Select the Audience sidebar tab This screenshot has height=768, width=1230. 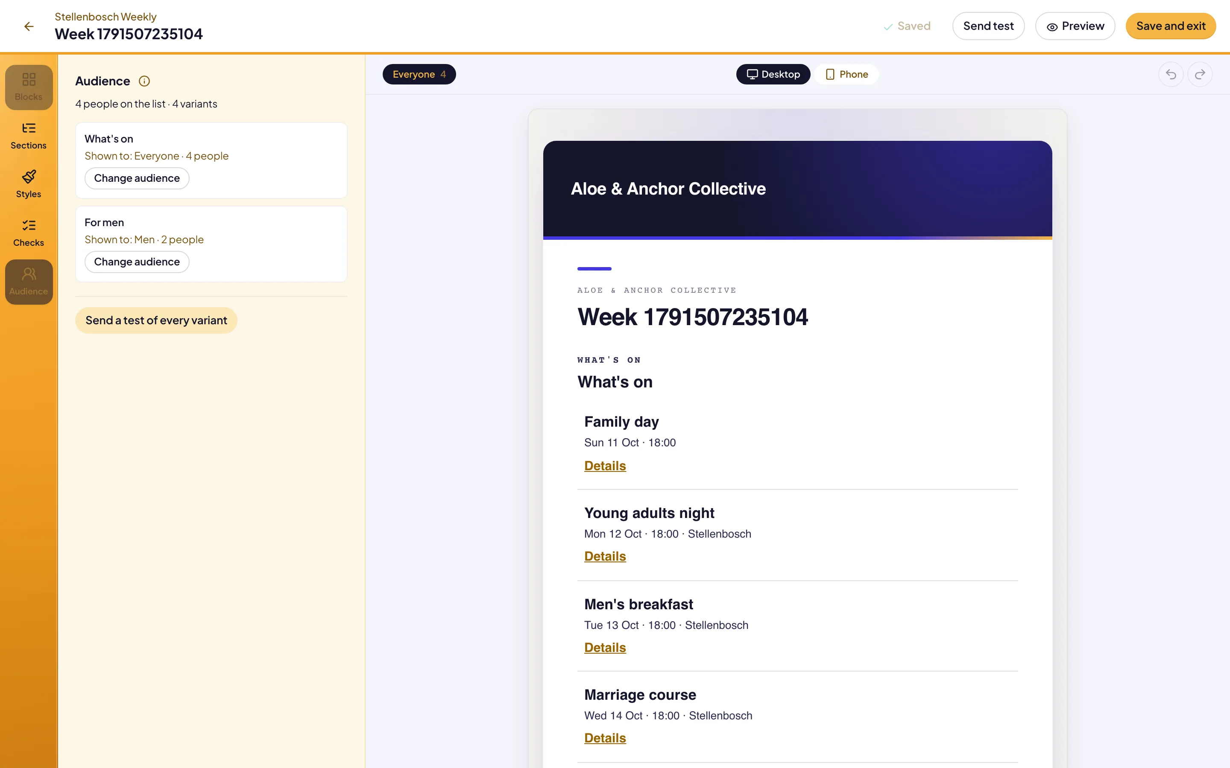coord(29,282)
